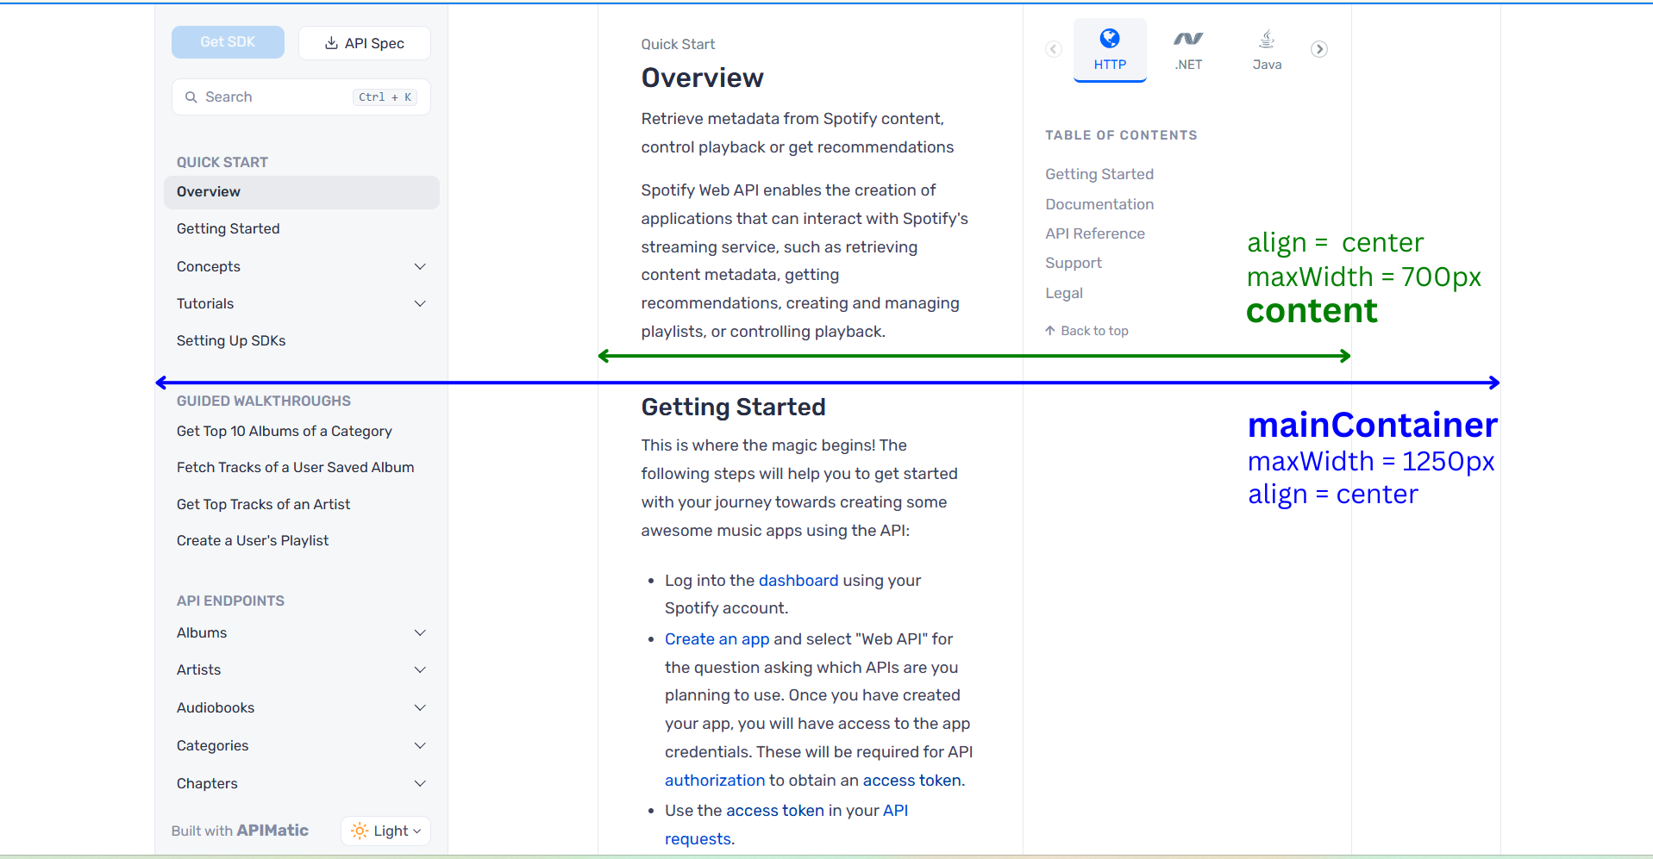
Task: Click Back to top link
Action: (x=1086, y=331)
